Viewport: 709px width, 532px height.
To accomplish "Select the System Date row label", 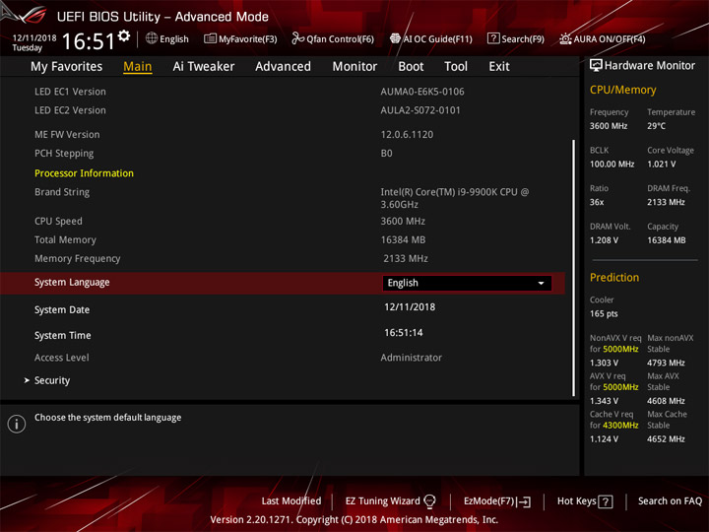I will click(x=62, y=310).
